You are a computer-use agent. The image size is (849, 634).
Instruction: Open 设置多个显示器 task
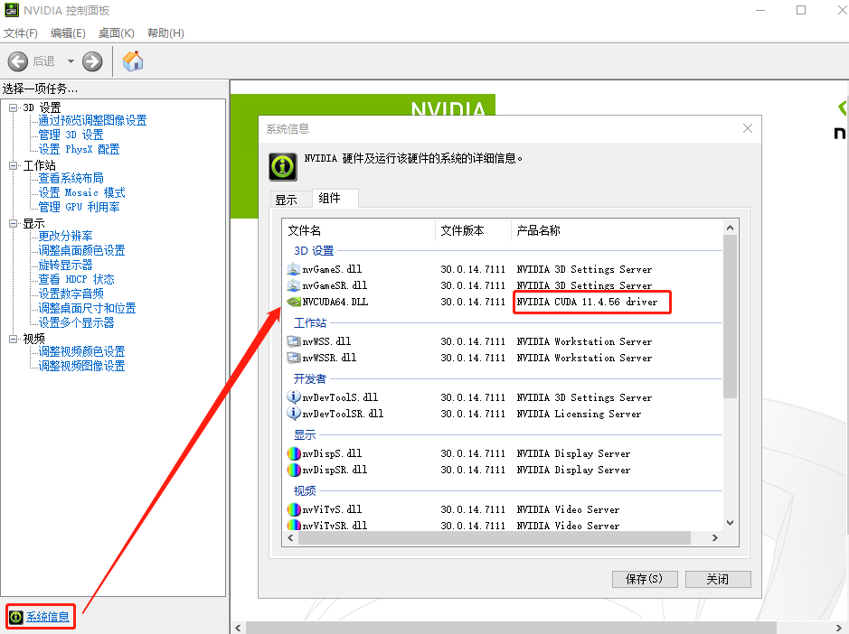tap(76, 323)
